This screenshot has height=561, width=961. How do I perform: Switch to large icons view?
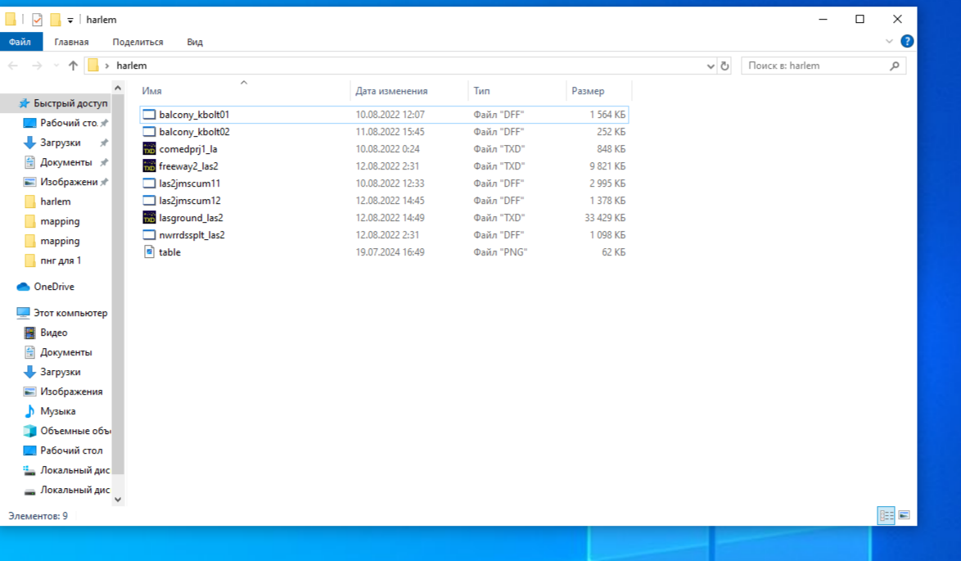tap(904, 515)
